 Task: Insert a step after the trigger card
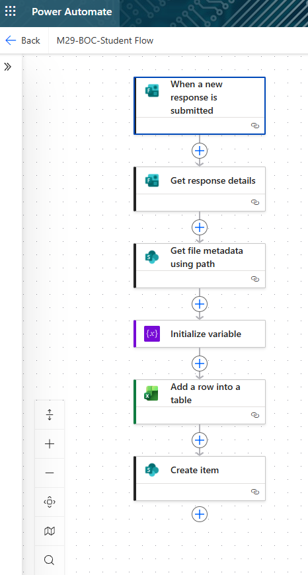[200, 151]
